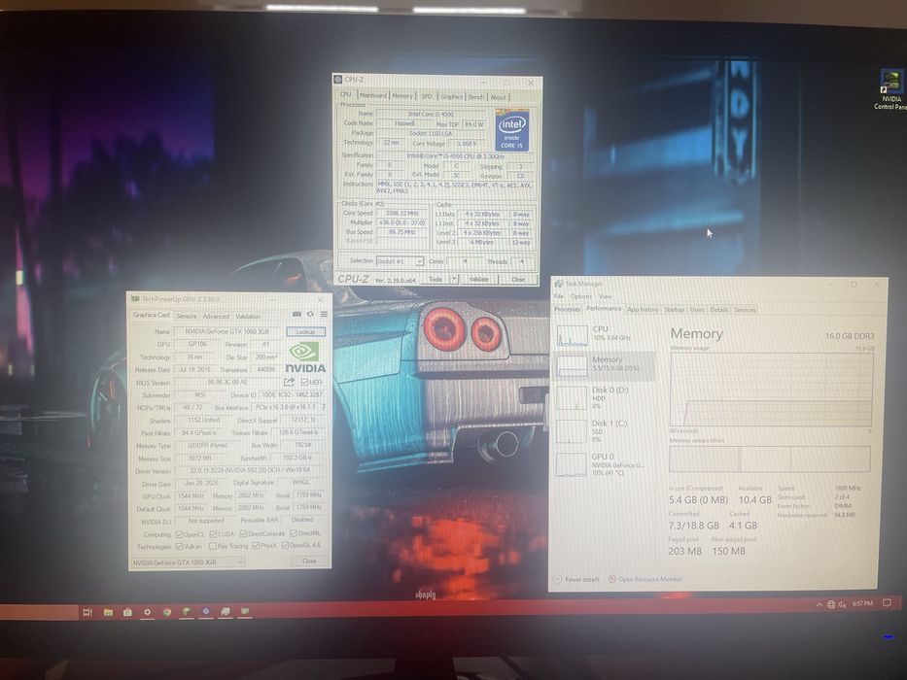The height and width of the screenshot is (680, 907).
Task: Toggle the DirectCompute checkbox
Action: 244,533
